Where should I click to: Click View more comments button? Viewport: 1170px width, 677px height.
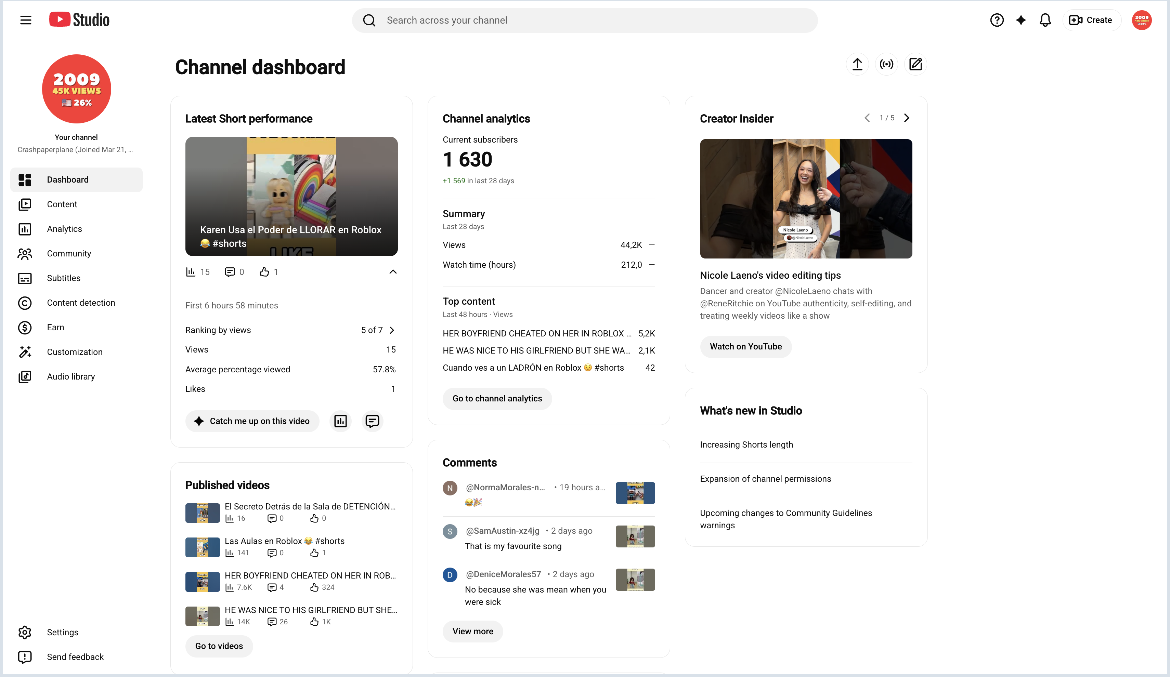(473, 631)
